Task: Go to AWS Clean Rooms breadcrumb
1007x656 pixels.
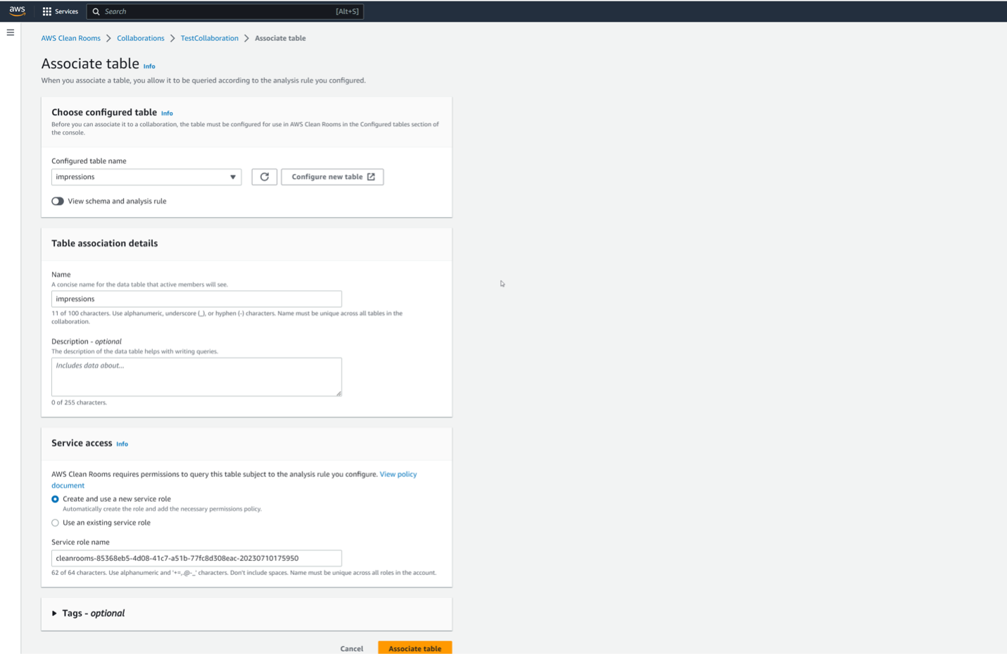Action: click(70, 38)
